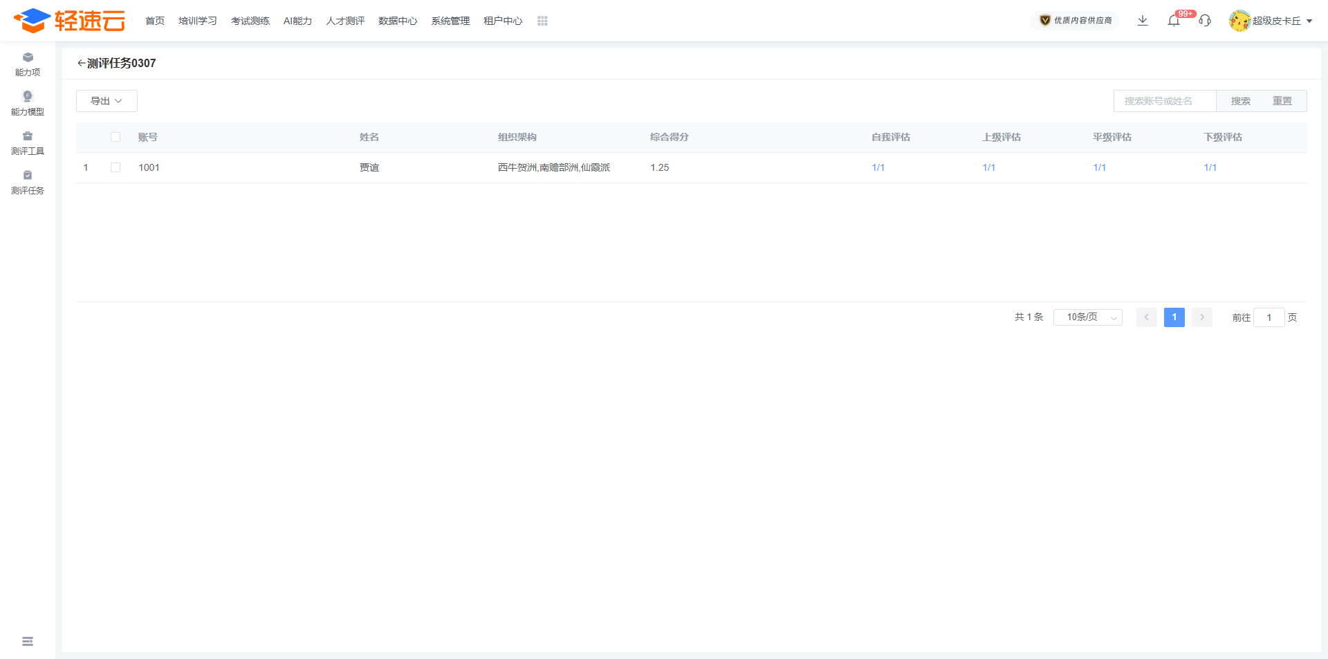Check the checkbox for account 1001

[x=116, y=167]
